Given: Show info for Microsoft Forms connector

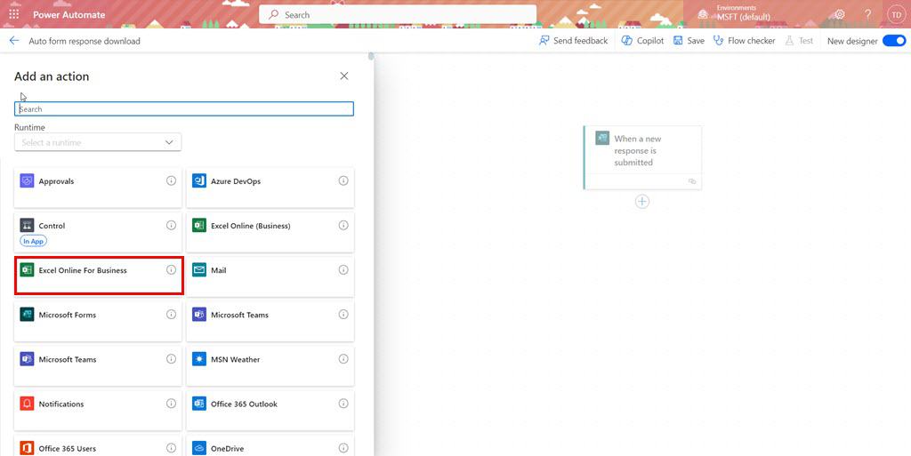Looking at the screenshot, I should (171, 315).
